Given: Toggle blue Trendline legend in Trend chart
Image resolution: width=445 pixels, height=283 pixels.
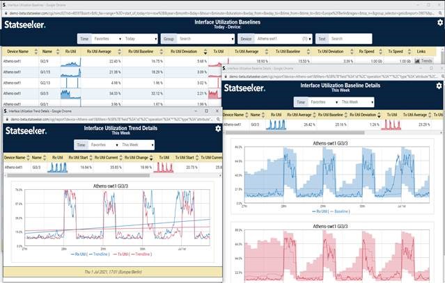Looking at the screenshot, I should [98, 254].
